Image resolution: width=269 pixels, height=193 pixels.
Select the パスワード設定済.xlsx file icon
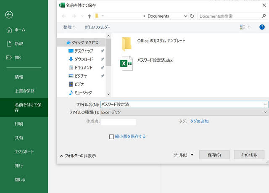tap(127, 63)
